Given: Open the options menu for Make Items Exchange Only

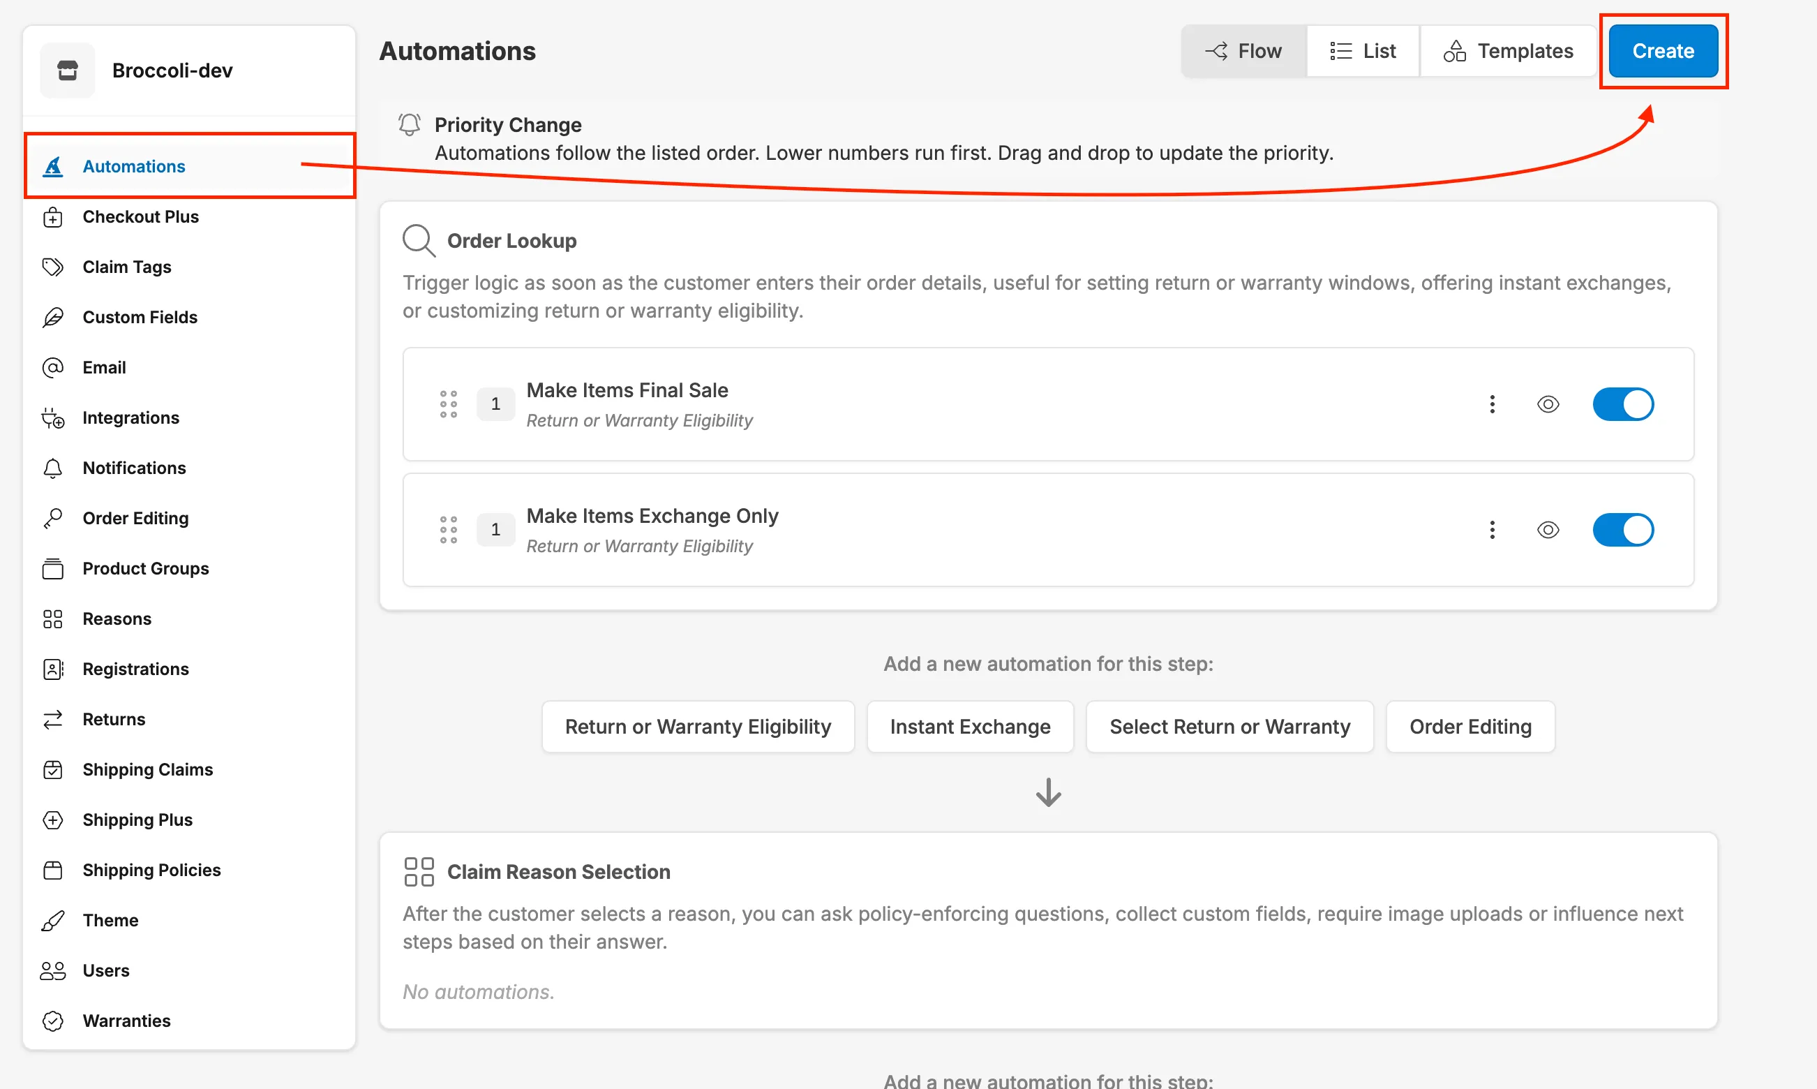Looking at the screenshot, I should [1492, 529].
